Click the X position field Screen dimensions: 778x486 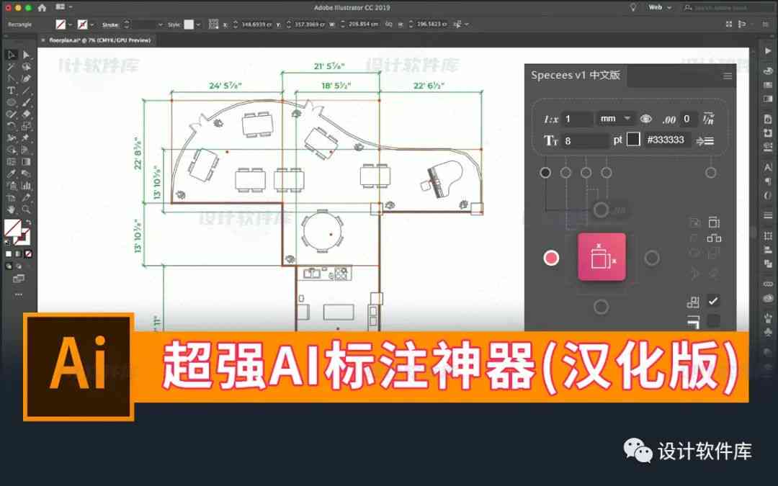[x=256, y=24]
